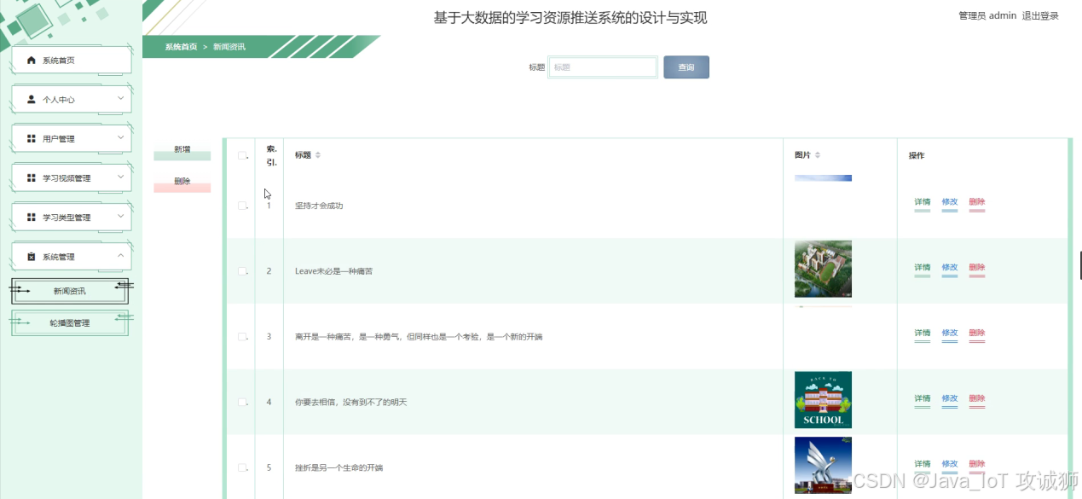Click the 查询 search button

coord(686,67)
